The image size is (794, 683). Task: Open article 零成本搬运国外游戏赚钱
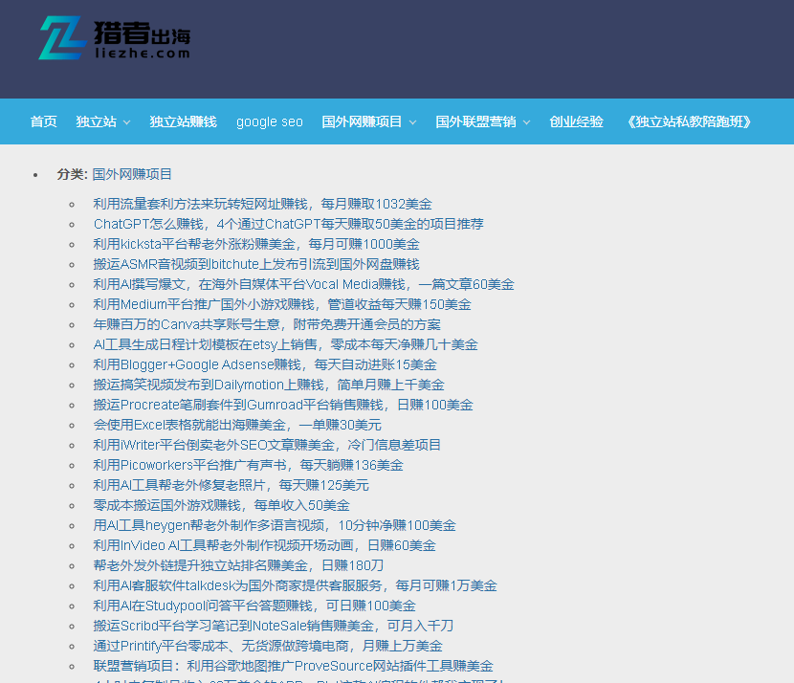221,505
